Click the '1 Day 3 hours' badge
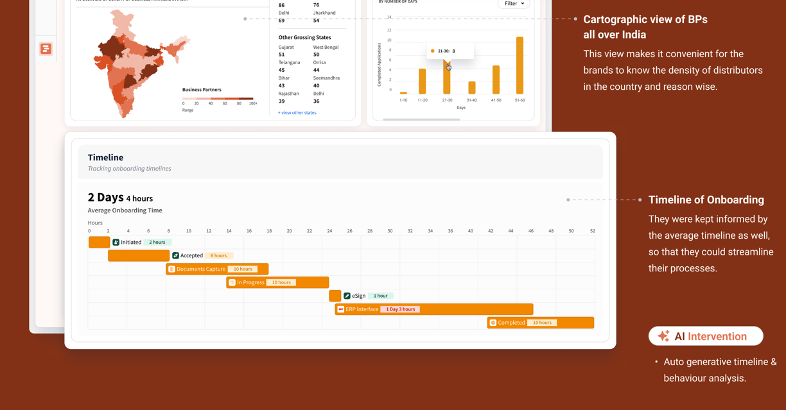 click(400, 309)
